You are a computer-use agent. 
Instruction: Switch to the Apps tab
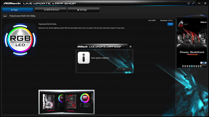17,10
